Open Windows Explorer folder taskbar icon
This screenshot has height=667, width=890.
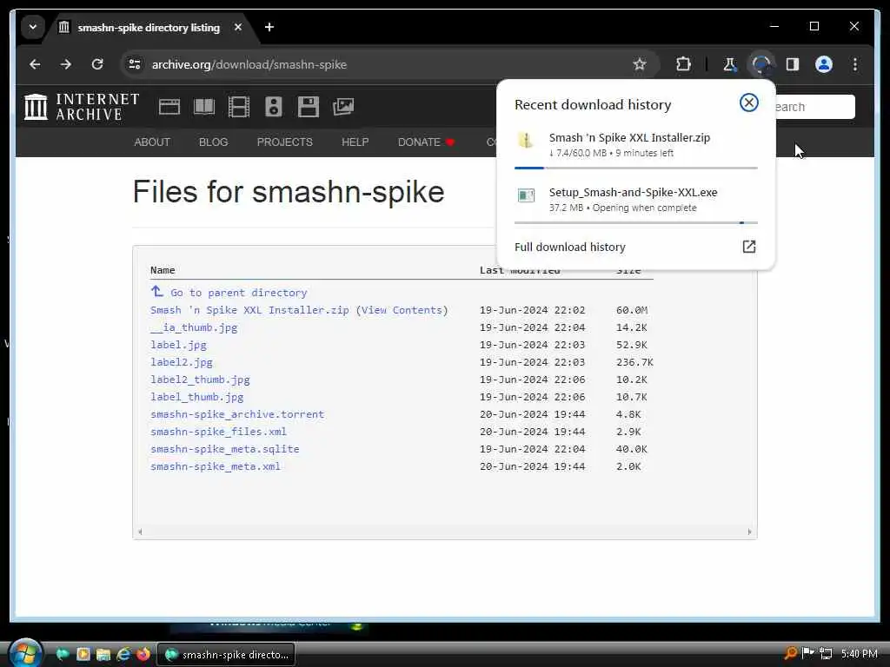[x=103, y=655]
